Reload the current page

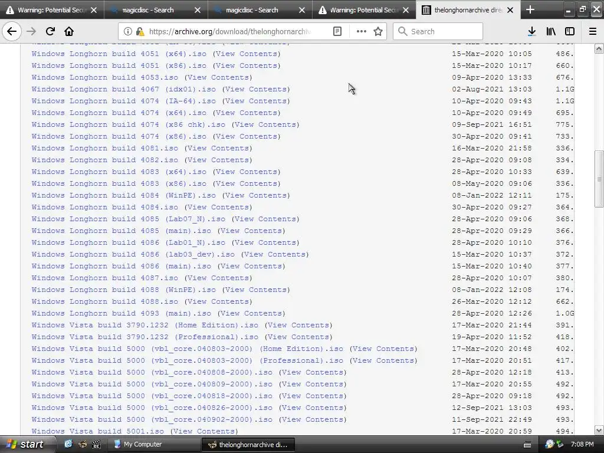tap(50, 31)
